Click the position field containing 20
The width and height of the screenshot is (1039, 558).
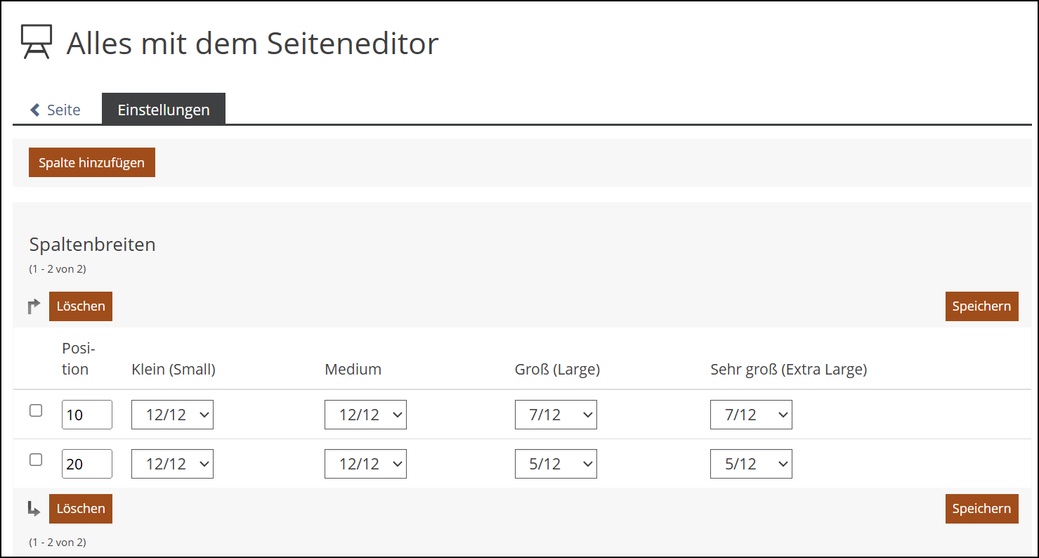pos(86,464)
